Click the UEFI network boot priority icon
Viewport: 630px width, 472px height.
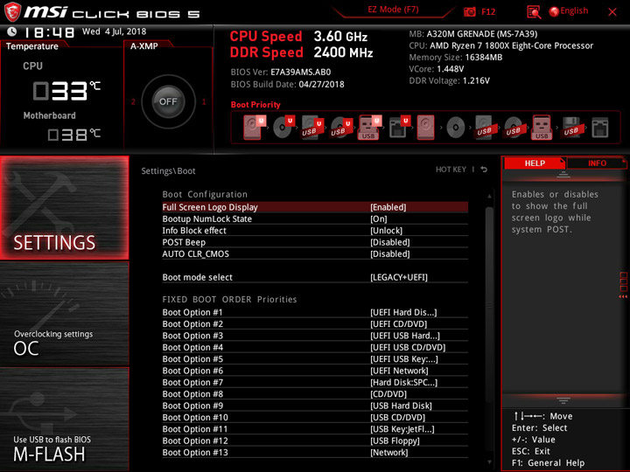coord(399,128)
